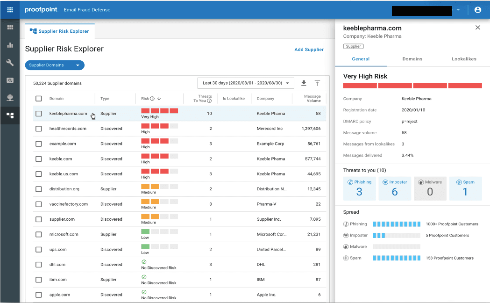This screenshot has height=303, width=490.
Task: Click the Domain column header
Action: tap(56, 99)
